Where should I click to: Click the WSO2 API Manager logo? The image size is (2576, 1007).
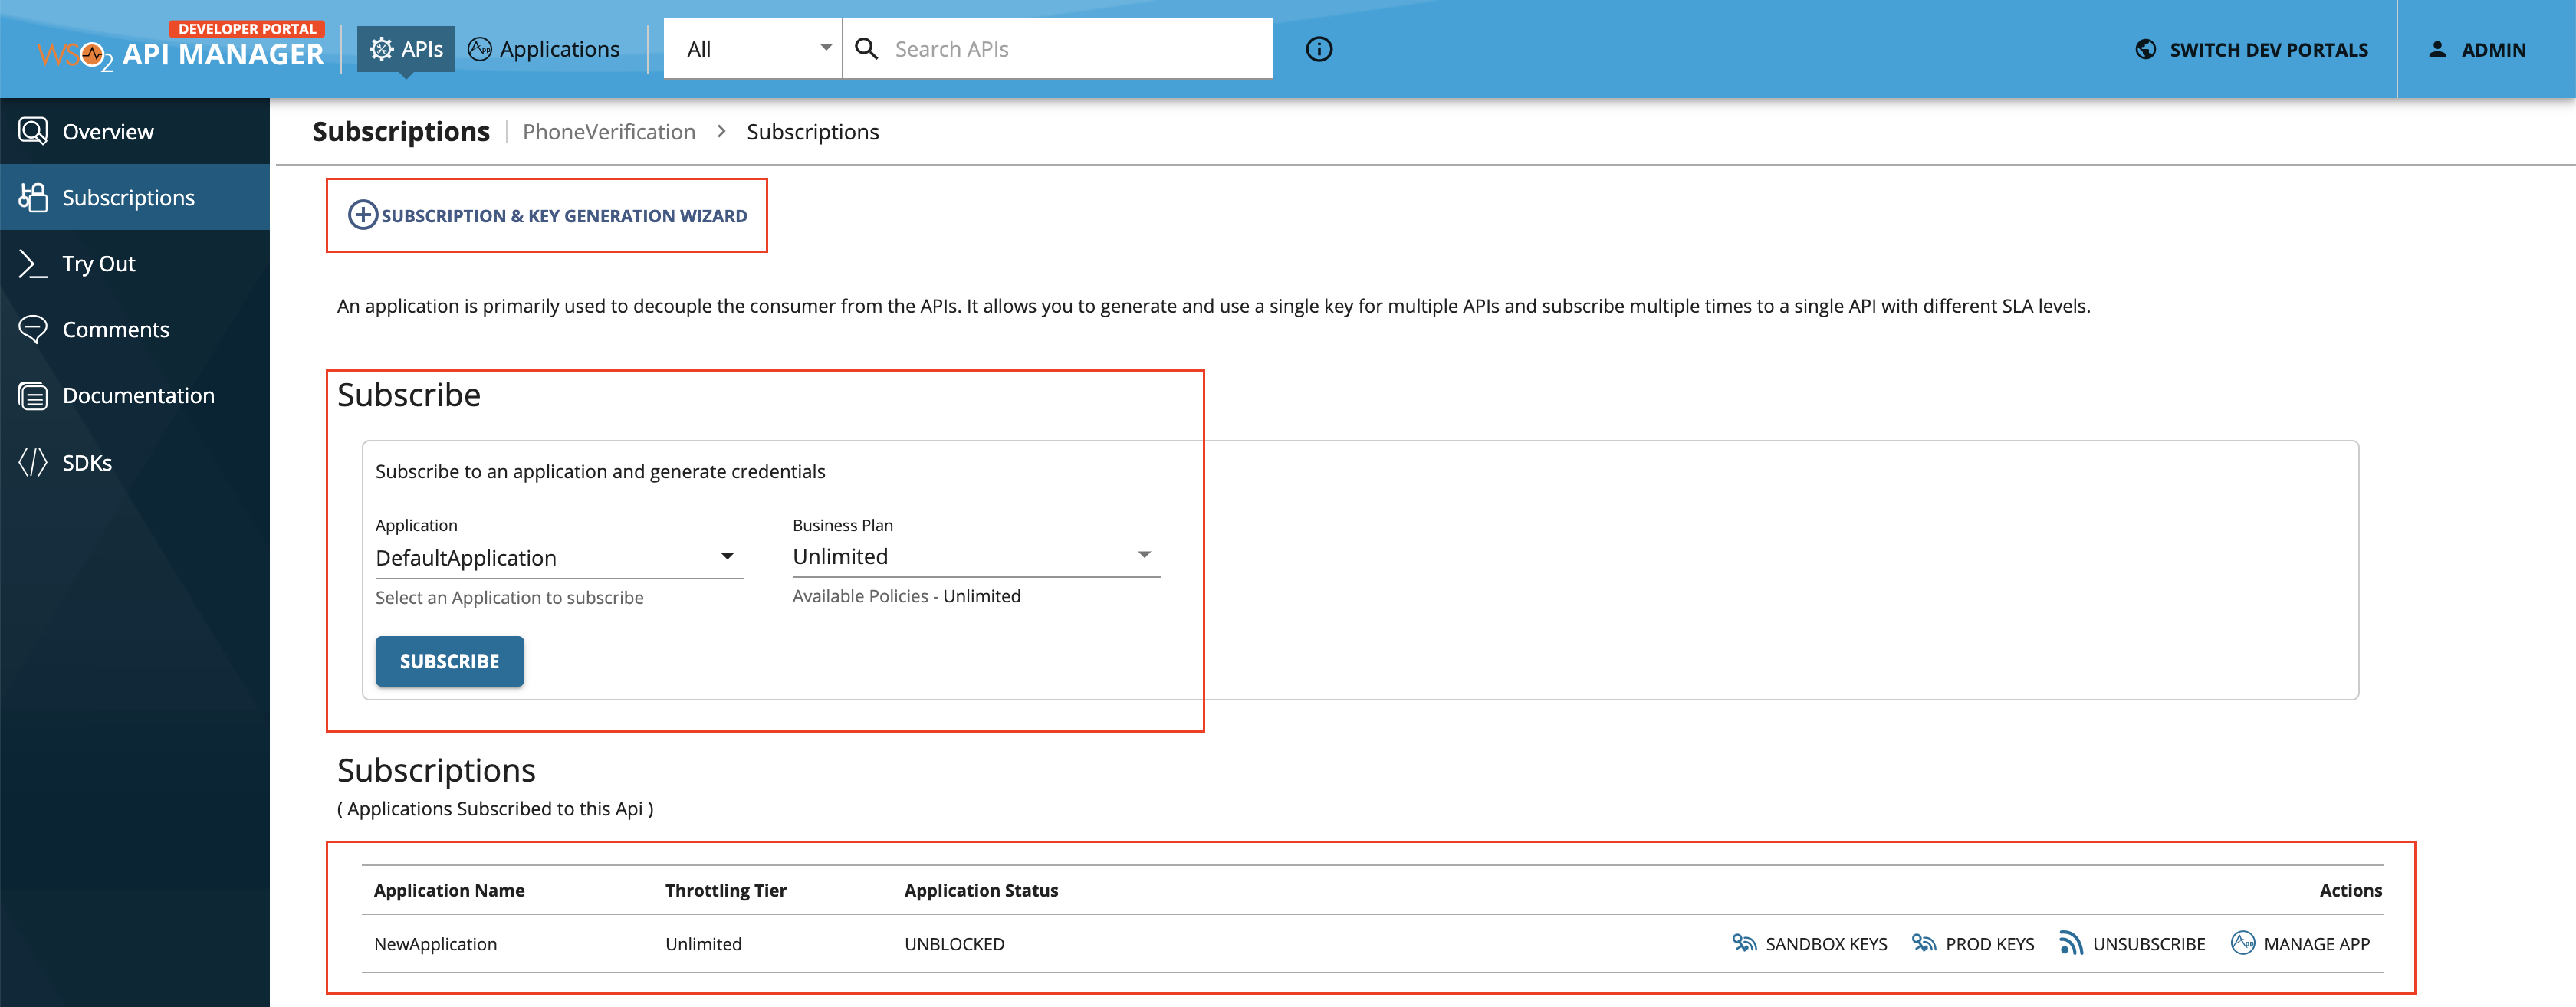point(181,47)
